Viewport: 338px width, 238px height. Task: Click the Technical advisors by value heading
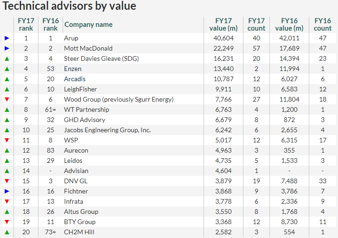(70, 6)
